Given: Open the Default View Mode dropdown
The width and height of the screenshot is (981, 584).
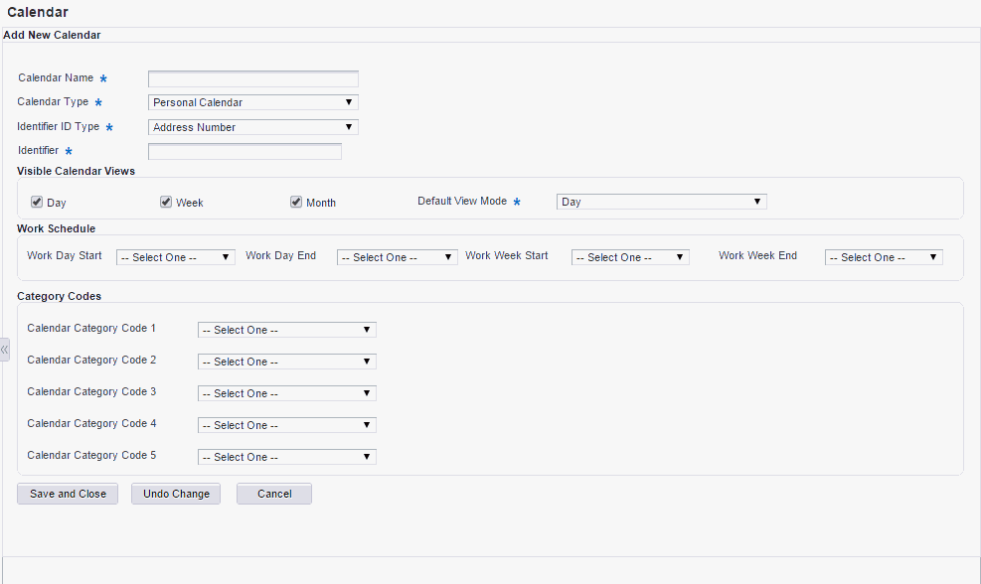Looking at the screenshot, I should pos(662,202).
